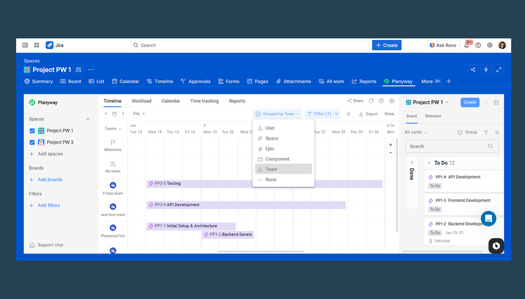Open card panel settings sliders icon

pos(497,132)
